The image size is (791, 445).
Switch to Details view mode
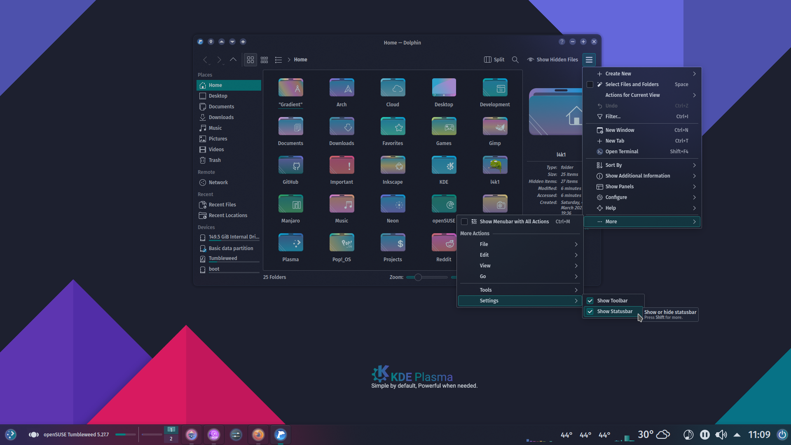[x=278, y=60]
